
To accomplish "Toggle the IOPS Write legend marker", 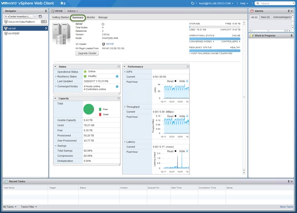I will click(x=187, y=81).
